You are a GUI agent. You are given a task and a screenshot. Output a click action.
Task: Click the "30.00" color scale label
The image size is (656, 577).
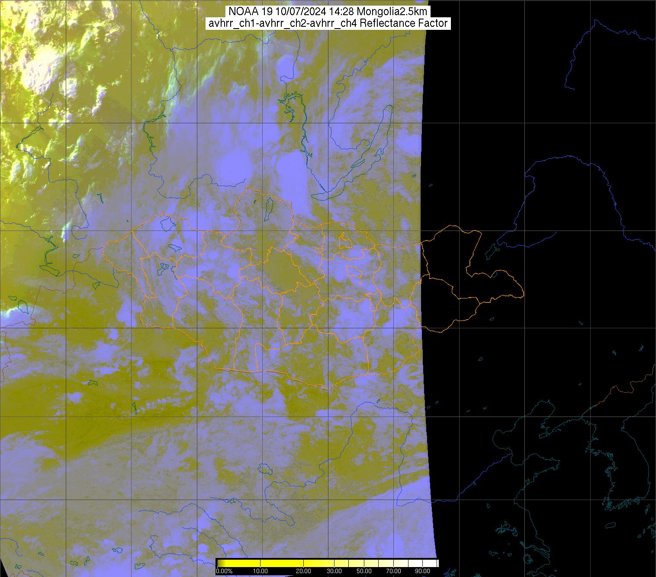pyautogui.click(x=334, y=571)
